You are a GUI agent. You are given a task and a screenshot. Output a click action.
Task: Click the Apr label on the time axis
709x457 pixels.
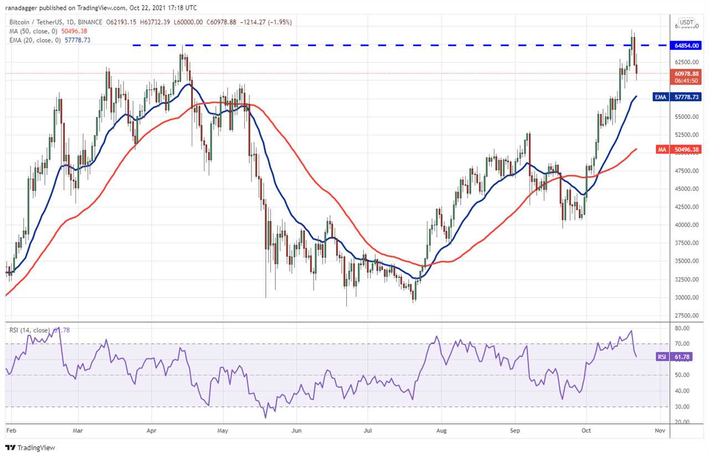(151, 430)
